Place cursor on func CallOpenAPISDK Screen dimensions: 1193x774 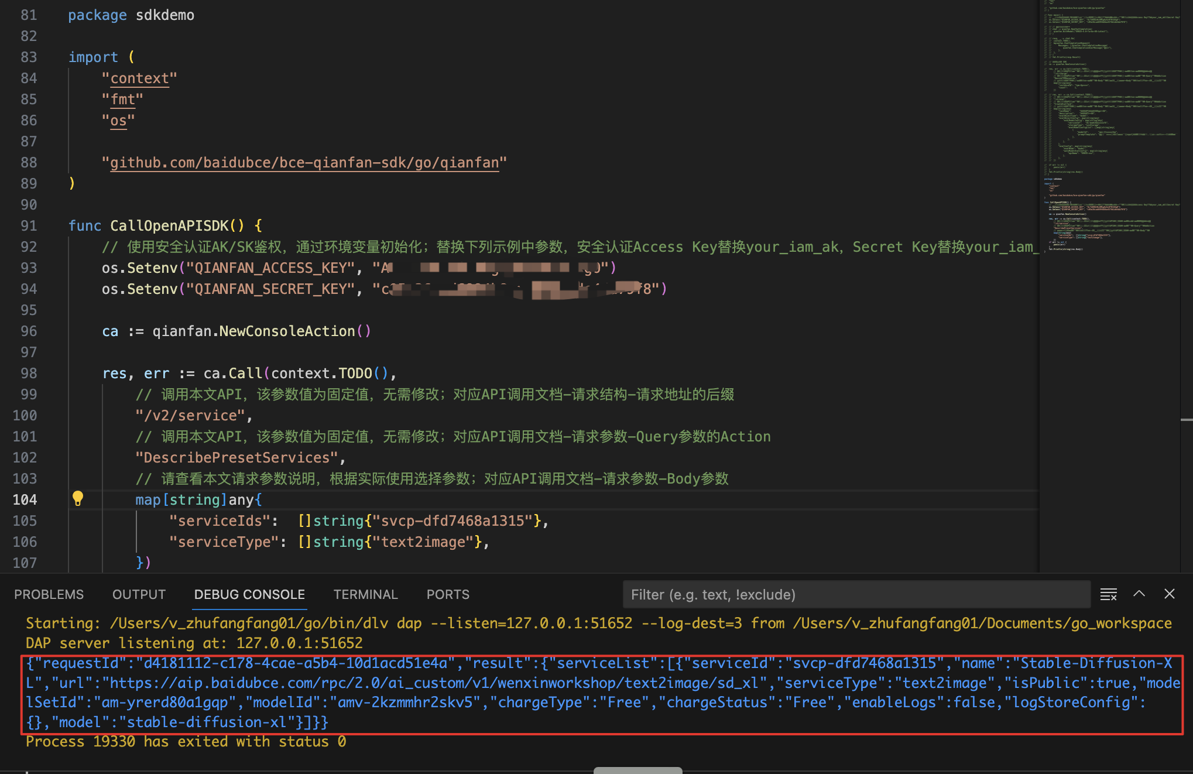pos(165,225)
